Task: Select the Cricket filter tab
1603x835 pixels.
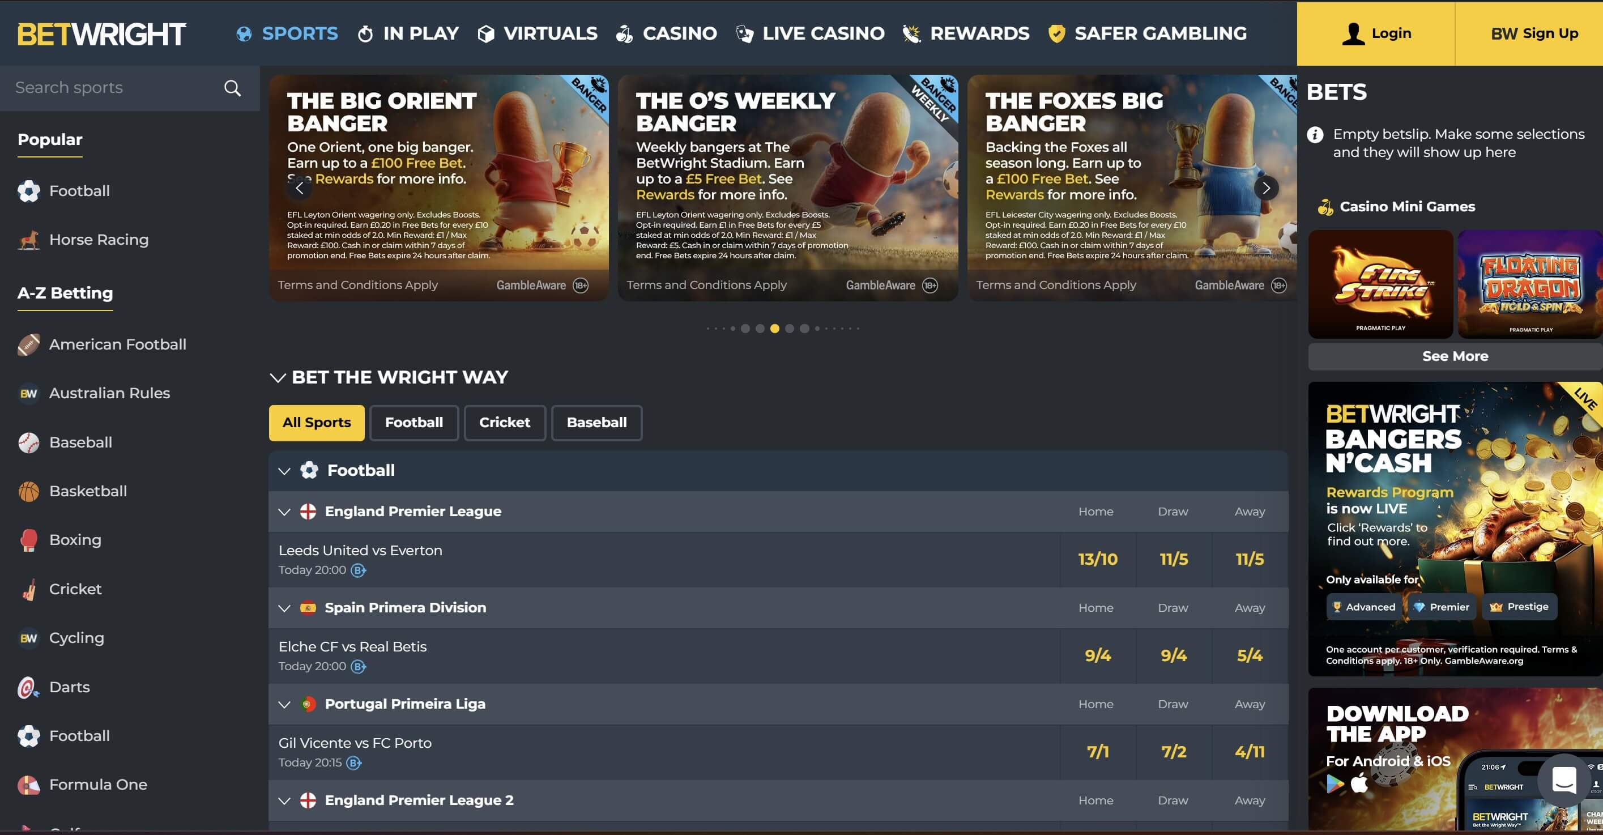Action: tap(505, 423)
